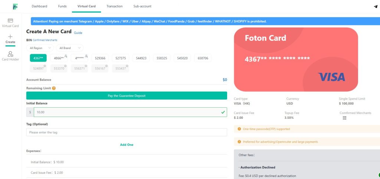Click the VISA logo on the card
Screen dimensions: 380x179
[331, 77]
